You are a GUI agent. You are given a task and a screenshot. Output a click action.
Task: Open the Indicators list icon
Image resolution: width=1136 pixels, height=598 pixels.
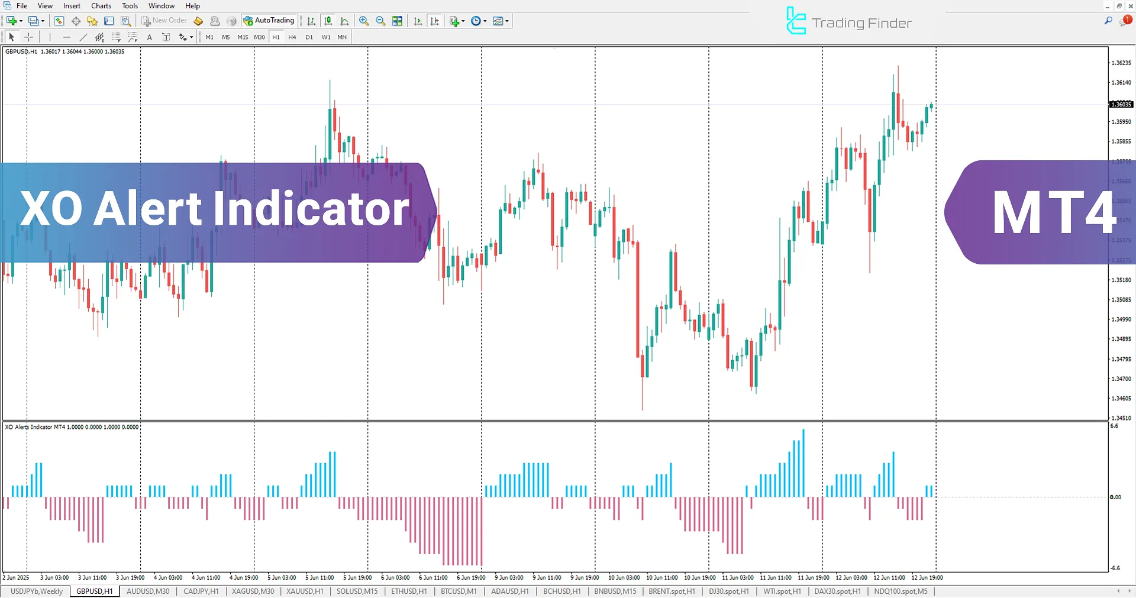point(454,21)
